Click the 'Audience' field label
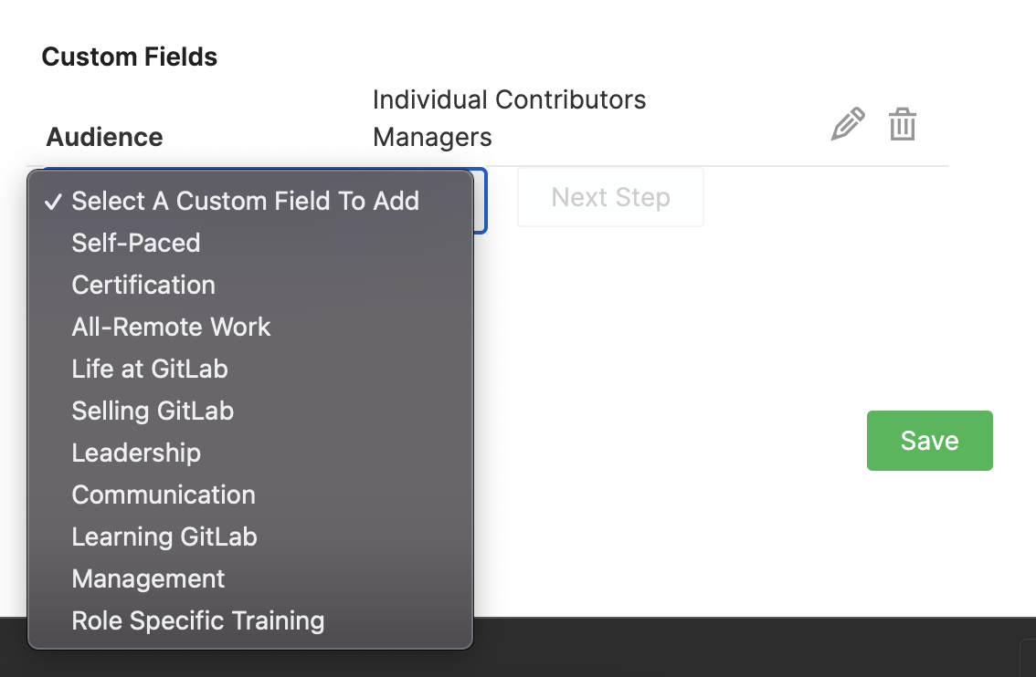This screenshot has height=677, width=1036. [x=103, y=137]
